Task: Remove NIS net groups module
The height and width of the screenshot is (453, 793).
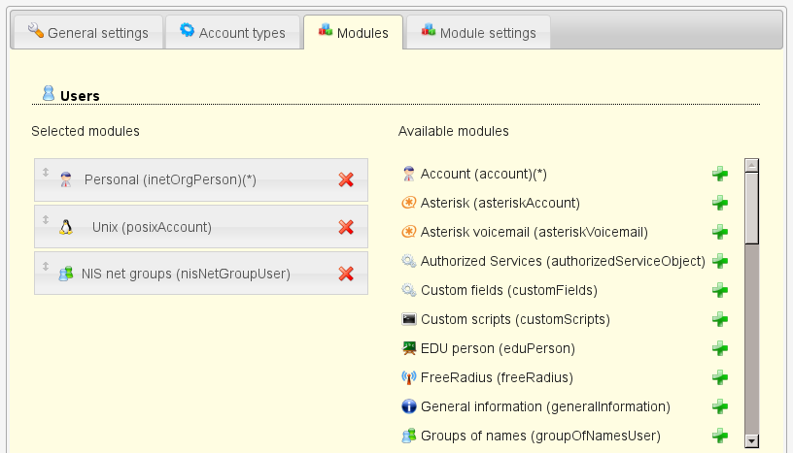Action: click(346, 274)
